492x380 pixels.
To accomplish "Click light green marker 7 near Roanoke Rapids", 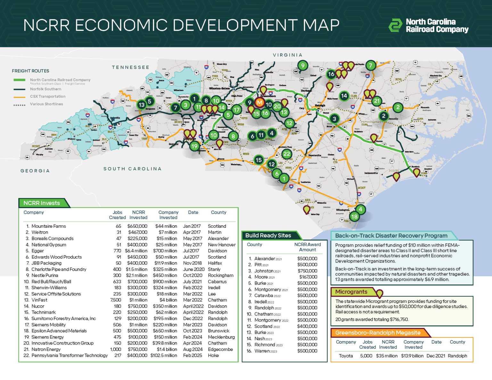I will click(371, 66).
